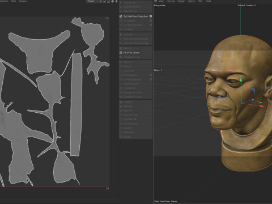Click Stop Interactive Mapping
The width and height of the screenshot is (272, 204).
point(135,43)
